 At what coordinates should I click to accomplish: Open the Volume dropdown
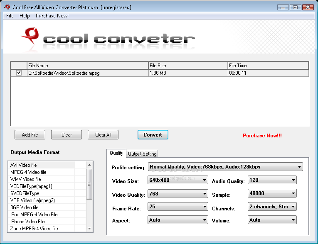[x=272, y=220]
